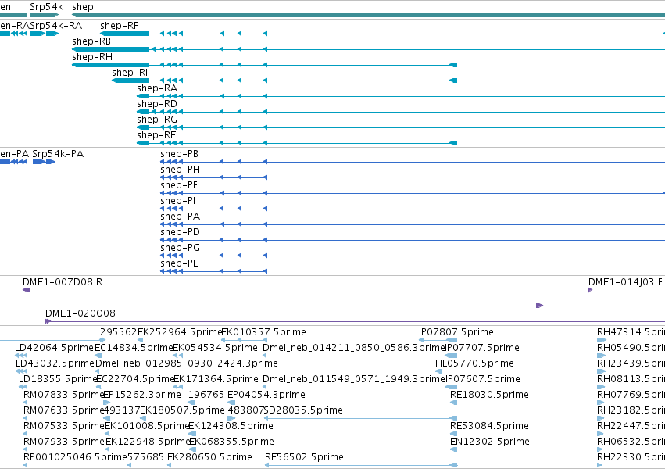Select the RM07633.5prime EST label

point(63,410)
